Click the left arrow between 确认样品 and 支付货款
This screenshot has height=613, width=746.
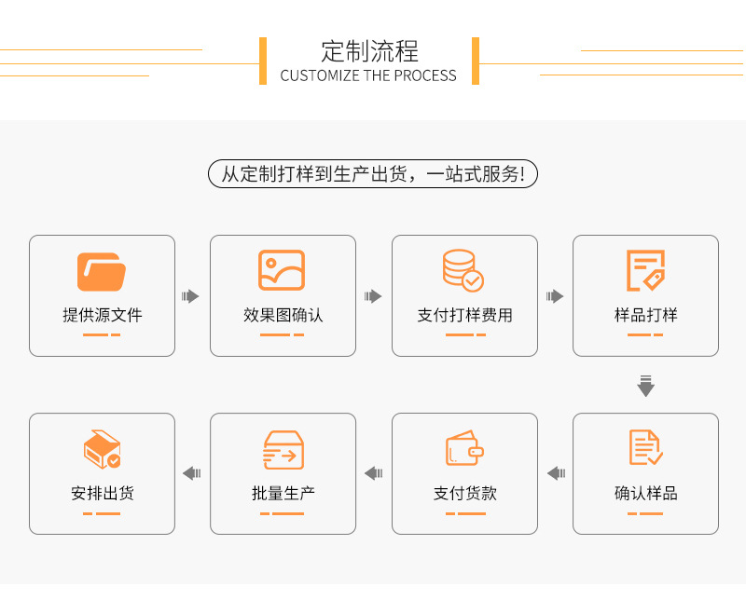click(556, 473)
